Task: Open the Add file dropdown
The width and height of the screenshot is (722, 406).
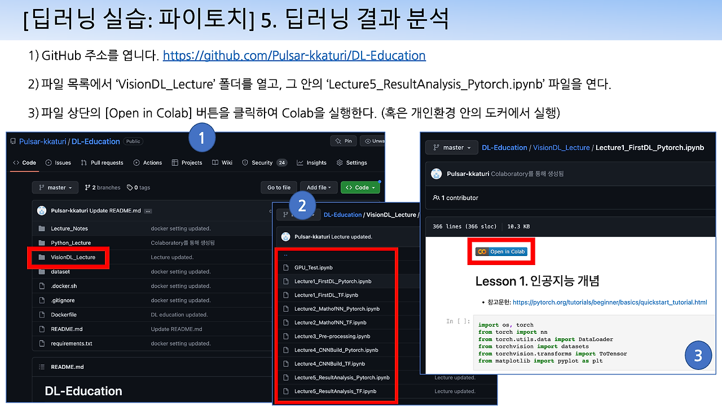Action: [x=318, y=187]
